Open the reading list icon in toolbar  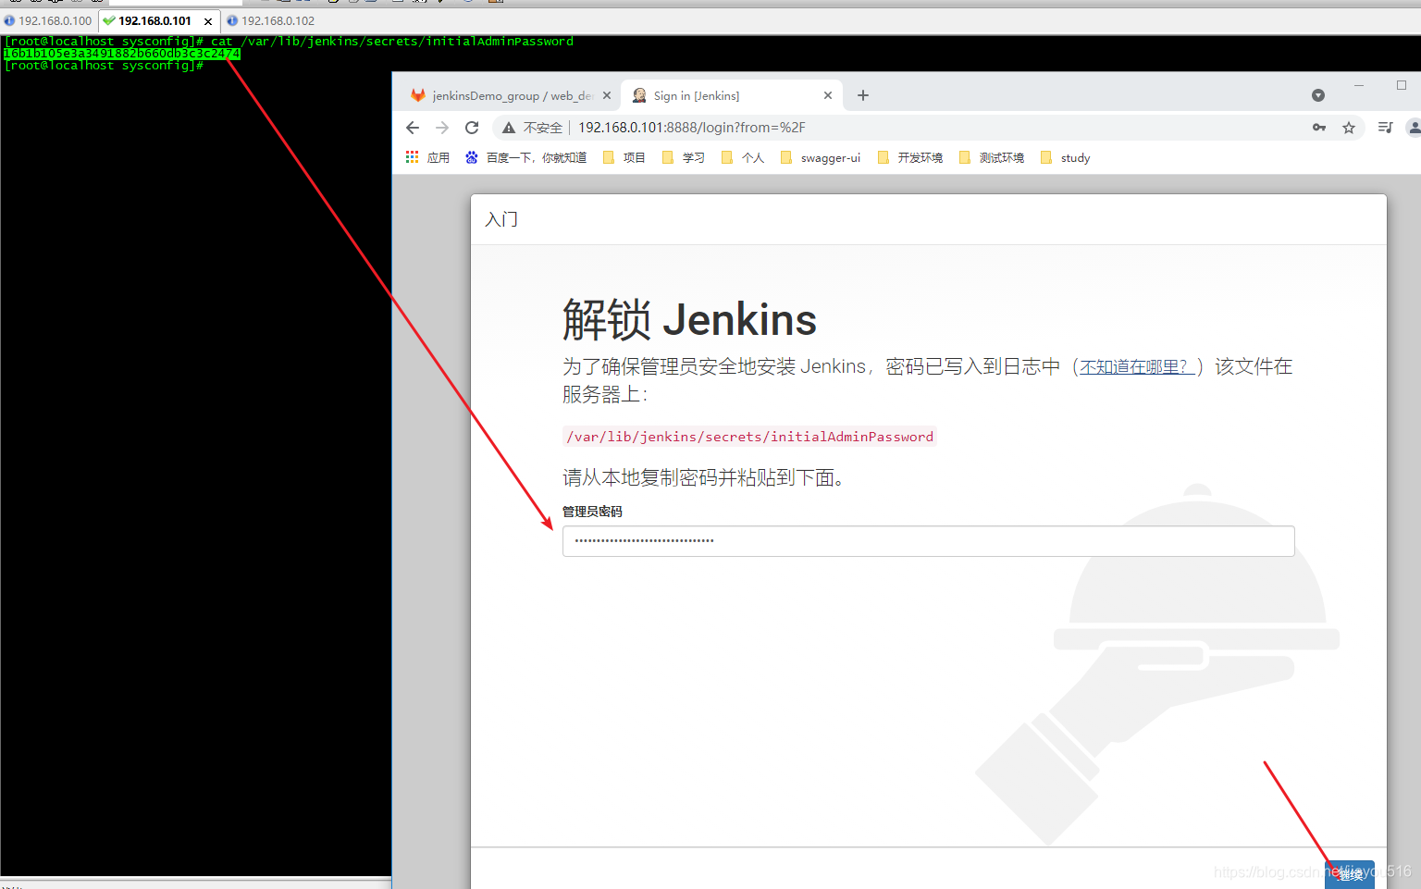pyautogui.click(x=1385, y=128)
